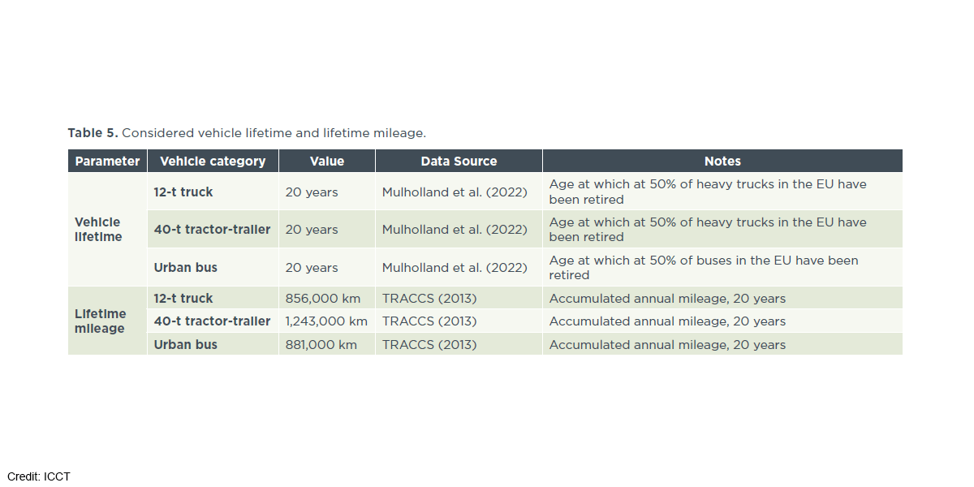Click the 'Accumulated annual mileage' note in the 856,000 km row
This screenshot has height=487, width=974.
click(x=667, y=298)
